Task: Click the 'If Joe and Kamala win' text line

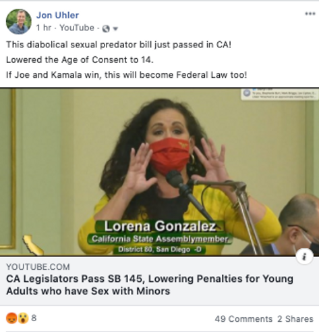Action: point(126,75)
